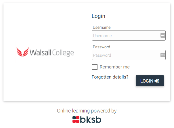174x128 pixels.
Task: Focus the Username input field
Action: [x=126, y=36]
